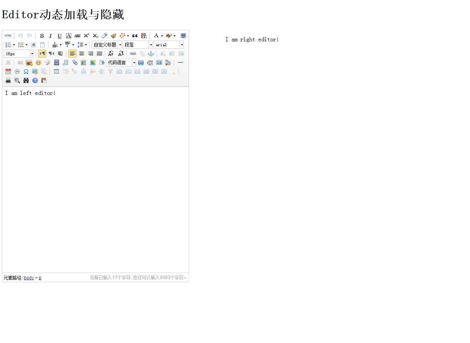Switch to HTML source mode
The image size is (470, 343).
pyautogui.click(x=8, y=36)
